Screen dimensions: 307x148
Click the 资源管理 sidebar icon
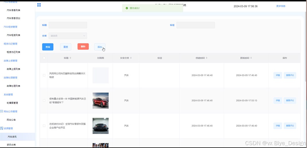[1, 128]
